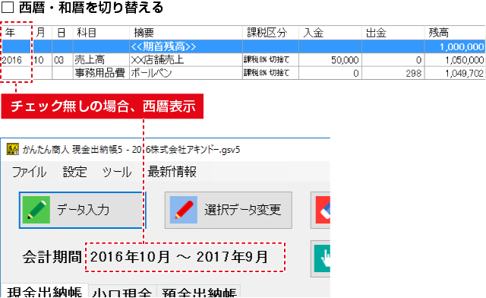Click the データ入力 button label
The height and width of the screenshot is (298, 486).
(83, 210)
